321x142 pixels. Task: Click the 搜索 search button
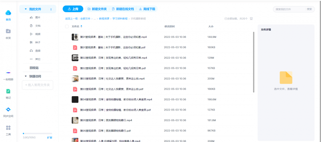click(x=309, y=9)
